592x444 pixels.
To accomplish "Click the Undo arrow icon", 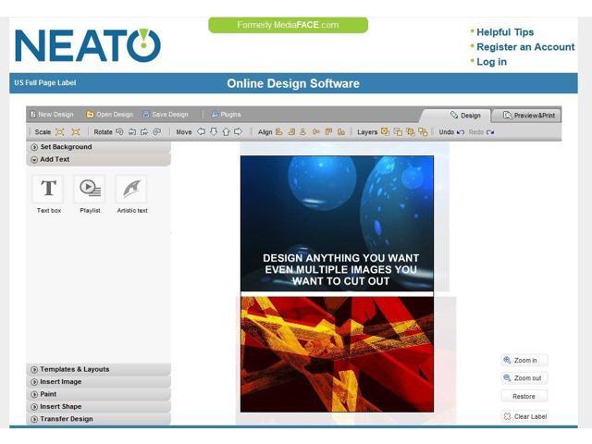I will point(461,132).
